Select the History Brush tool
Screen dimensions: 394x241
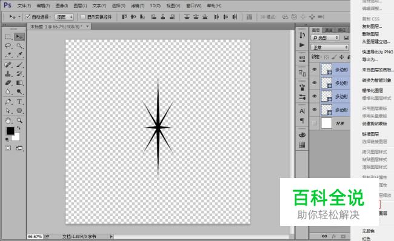tap(19, 74)
